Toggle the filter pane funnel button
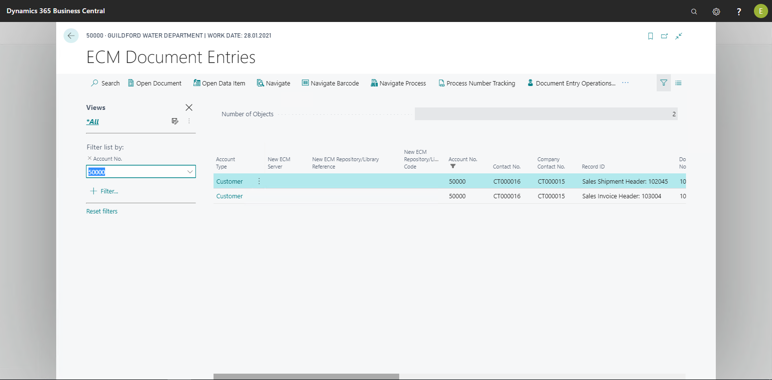The height and width of the screenshot is (380, 772). (x=664, y=83)
